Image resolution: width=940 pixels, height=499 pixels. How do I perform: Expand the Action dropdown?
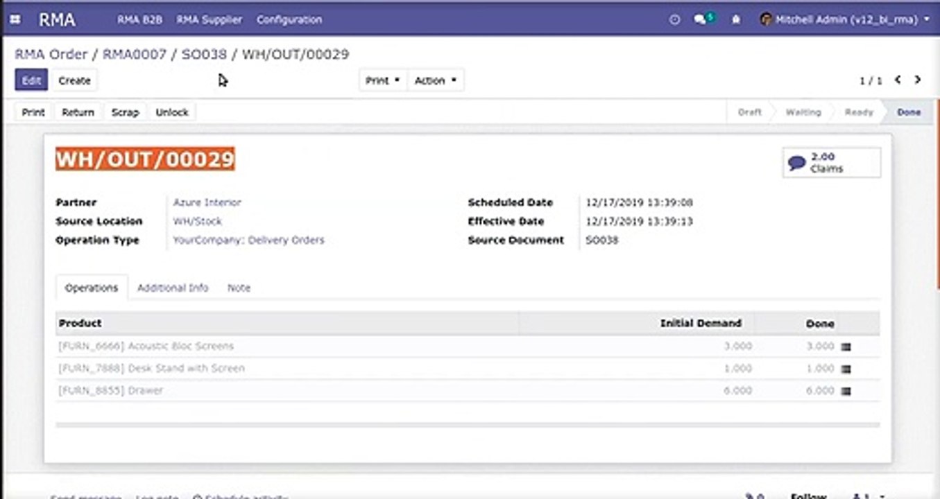pos(436,80)
